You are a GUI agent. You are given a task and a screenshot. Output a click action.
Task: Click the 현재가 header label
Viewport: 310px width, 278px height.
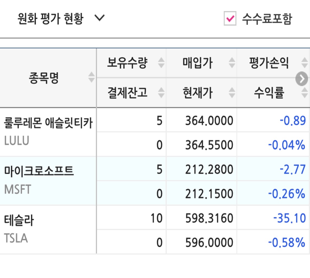click(198, 93)
